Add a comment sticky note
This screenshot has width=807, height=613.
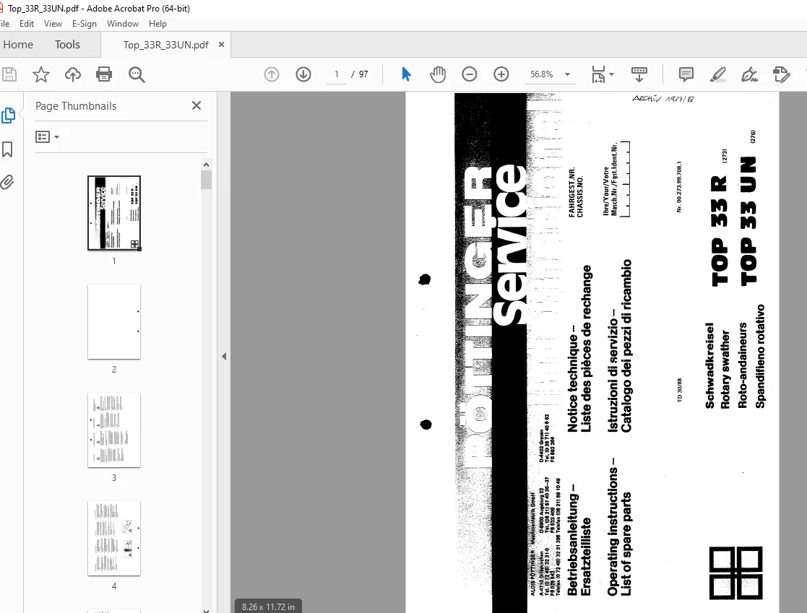click(686, 74)
